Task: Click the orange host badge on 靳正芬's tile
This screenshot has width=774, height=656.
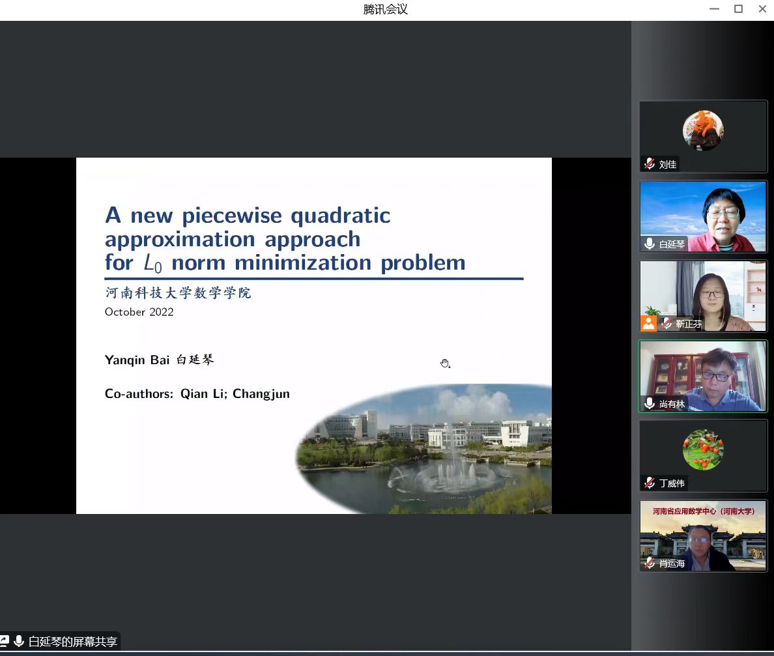Action: 648,323
